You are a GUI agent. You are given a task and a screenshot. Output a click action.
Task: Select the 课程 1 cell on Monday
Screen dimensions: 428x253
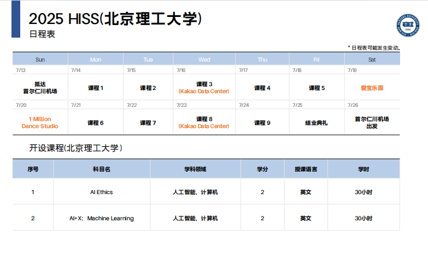click(96, 88)
